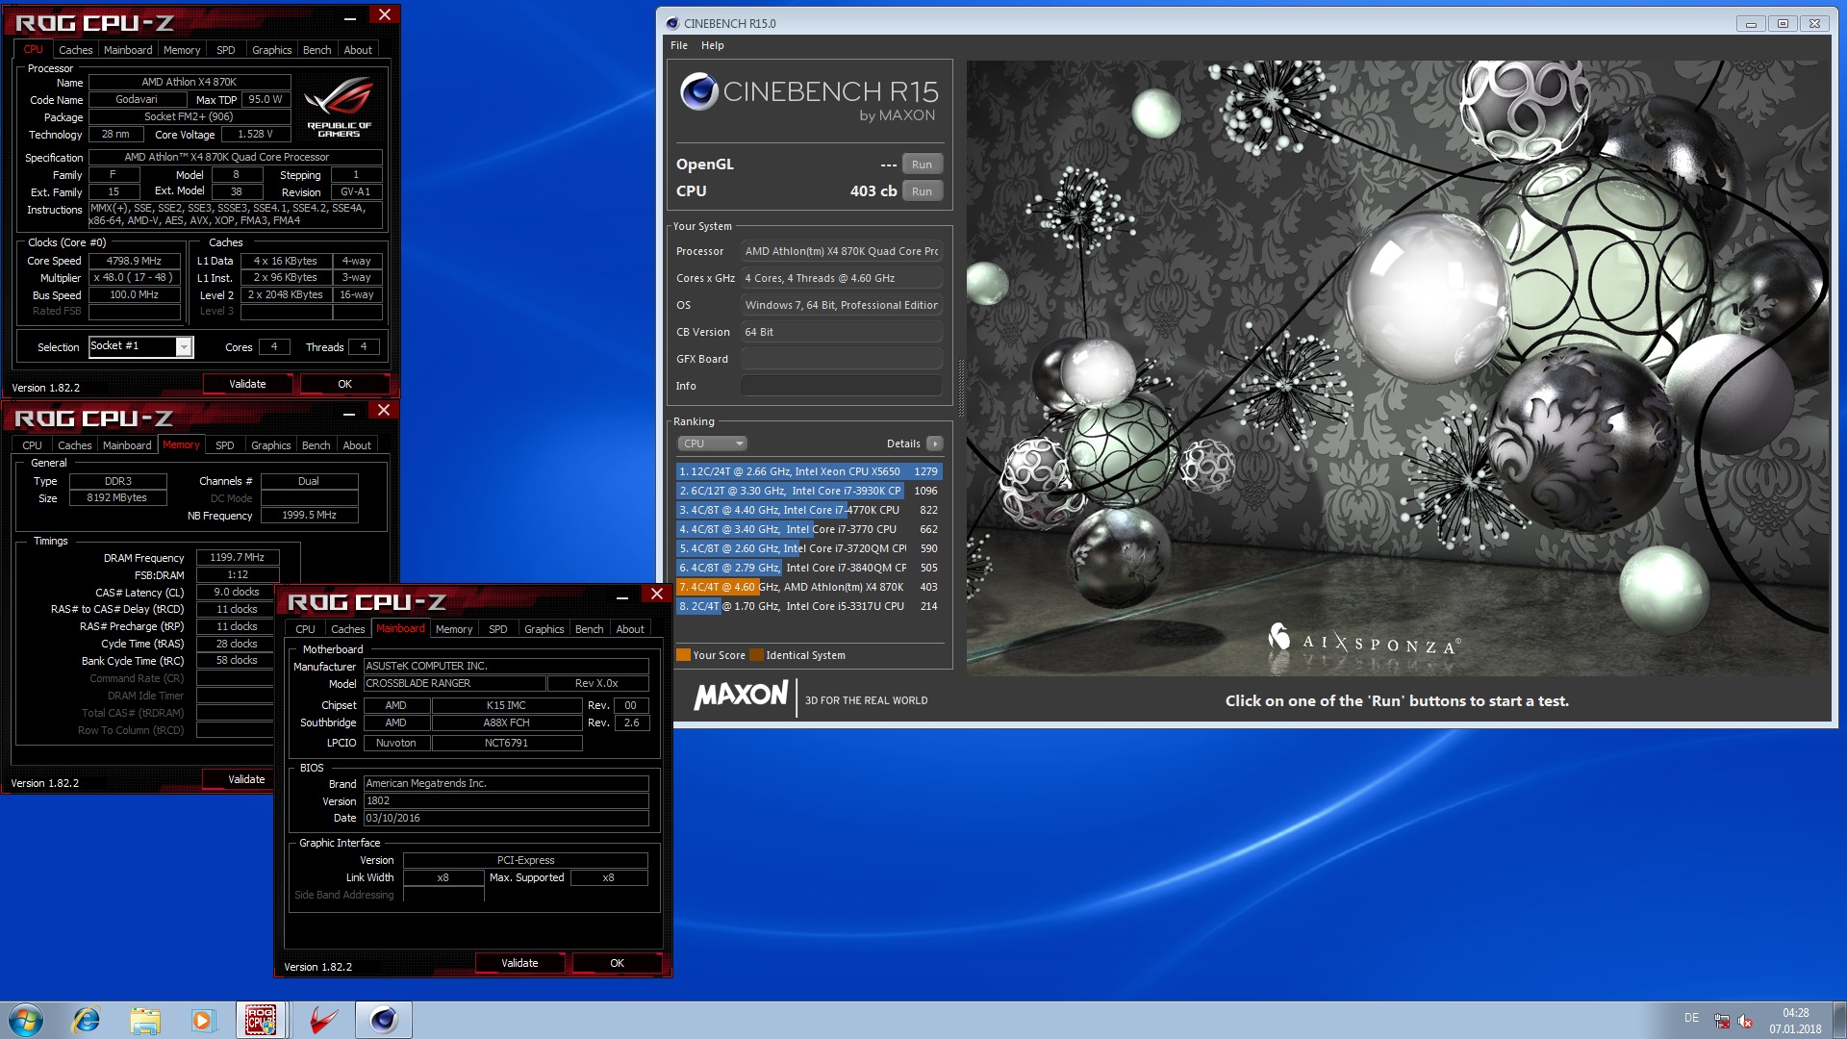1847x1039 pixels.
Task: Run the OpenGL benchmark
Action: click(922, 165)
